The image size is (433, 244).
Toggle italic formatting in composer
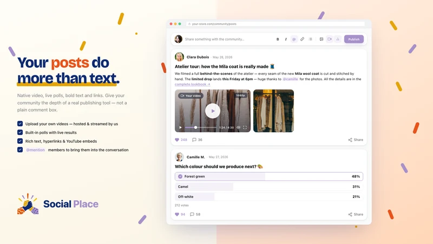tap(286, 39)
